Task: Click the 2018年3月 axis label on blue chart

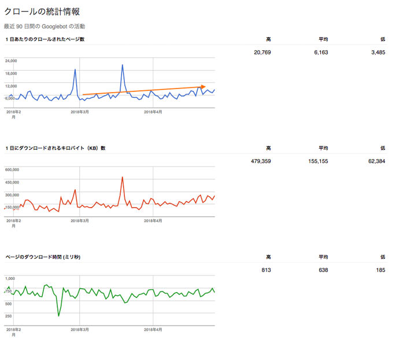Action: 79,112
